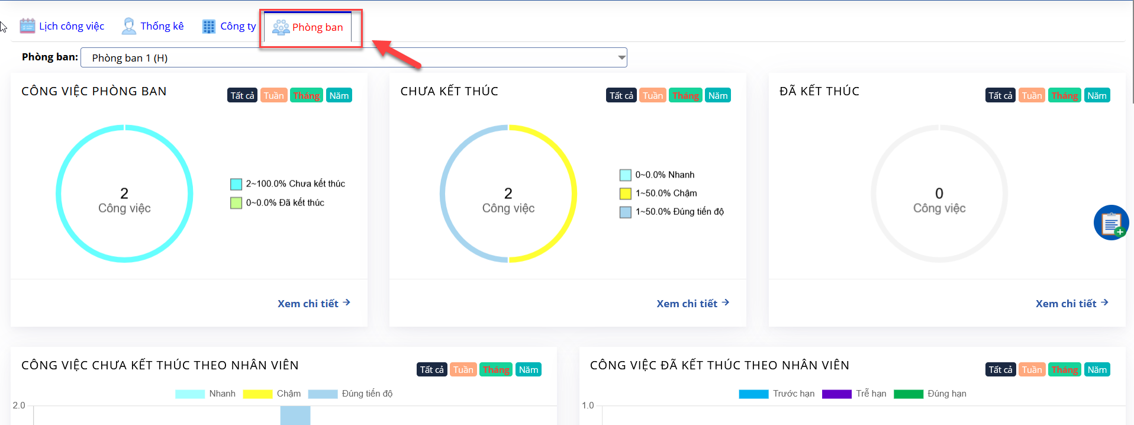
Task: Open Xem chi tiết for Chưa kết thúc
Action: (693, 303)
